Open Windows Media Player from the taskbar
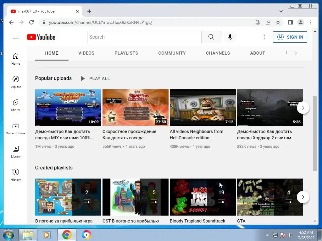This screenshot has height=241, width=322. 47,235
